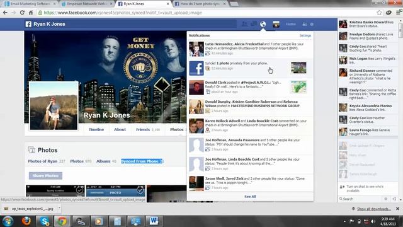Screen dimensions: 403x227
Task: Close the downloads bar
Action: 397,209
